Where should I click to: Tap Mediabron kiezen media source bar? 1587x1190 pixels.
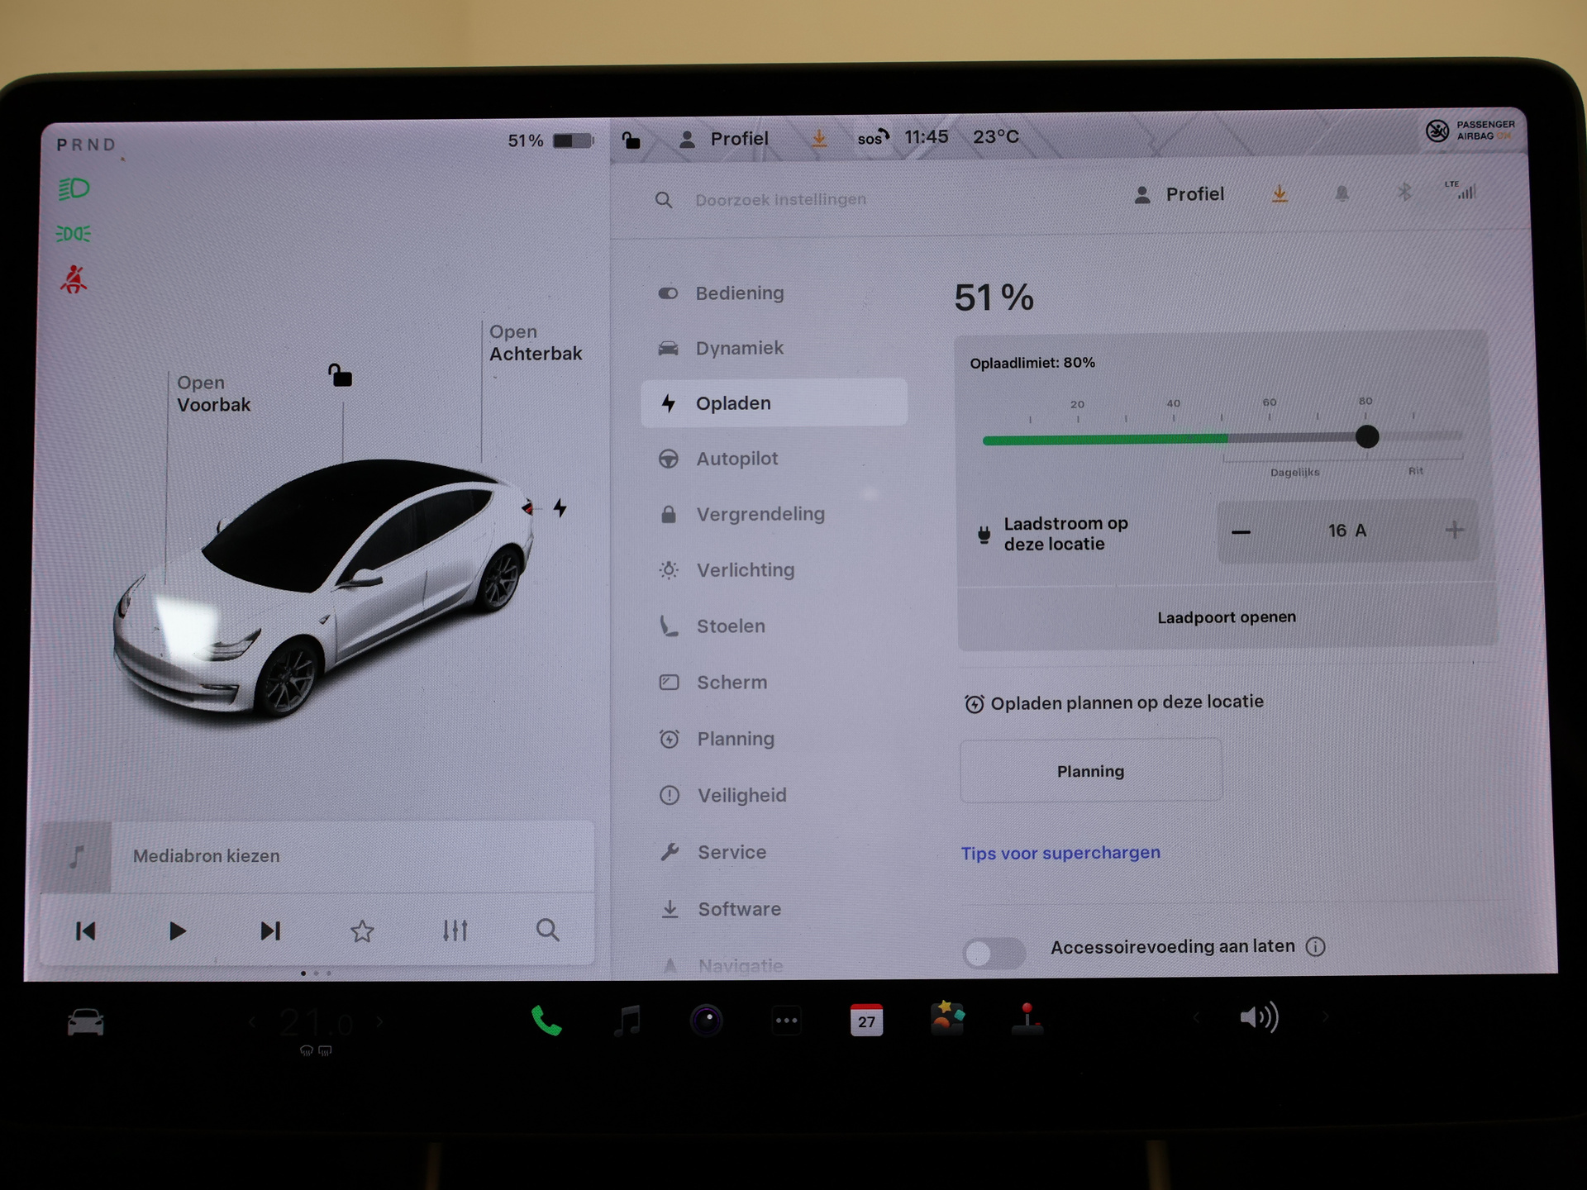point(317,856)
